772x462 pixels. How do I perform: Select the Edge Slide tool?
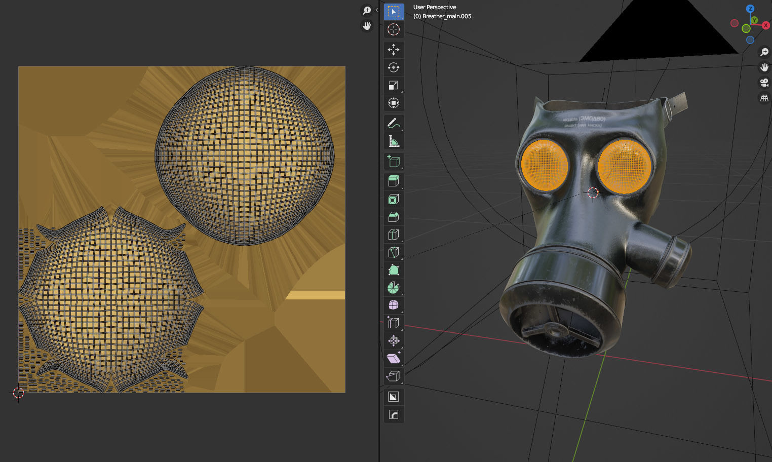pos(394,323)
